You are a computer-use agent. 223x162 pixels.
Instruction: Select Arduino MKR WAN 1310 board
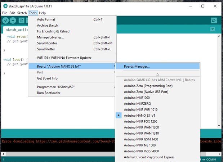point(157,133)
